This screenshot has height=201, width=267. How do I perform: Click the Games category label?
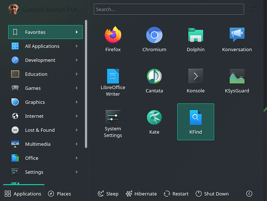tap(33, 88)
